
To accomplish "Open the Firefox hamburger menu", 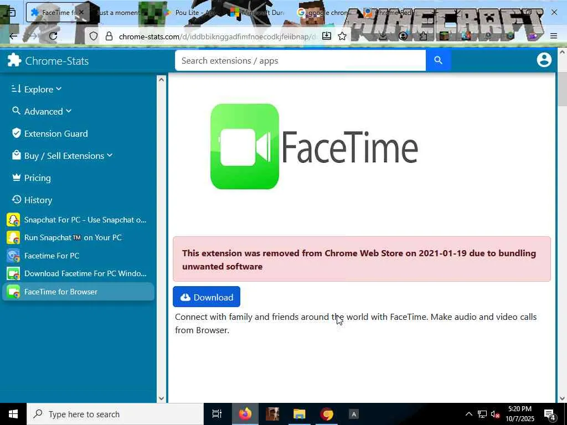I will coord(553,36).
